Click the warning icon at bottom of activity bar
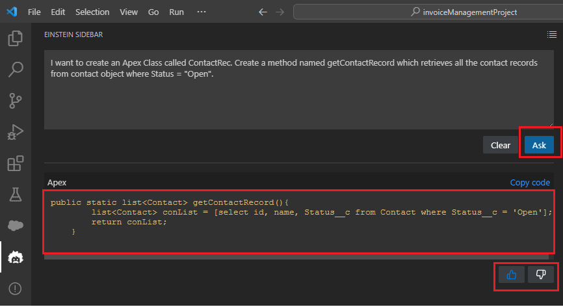 (15, 288)
